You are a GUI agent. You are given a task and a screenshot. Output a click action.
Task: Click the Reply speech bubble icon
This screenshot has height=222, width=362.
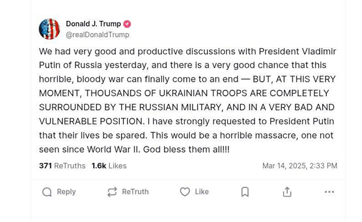47,192
